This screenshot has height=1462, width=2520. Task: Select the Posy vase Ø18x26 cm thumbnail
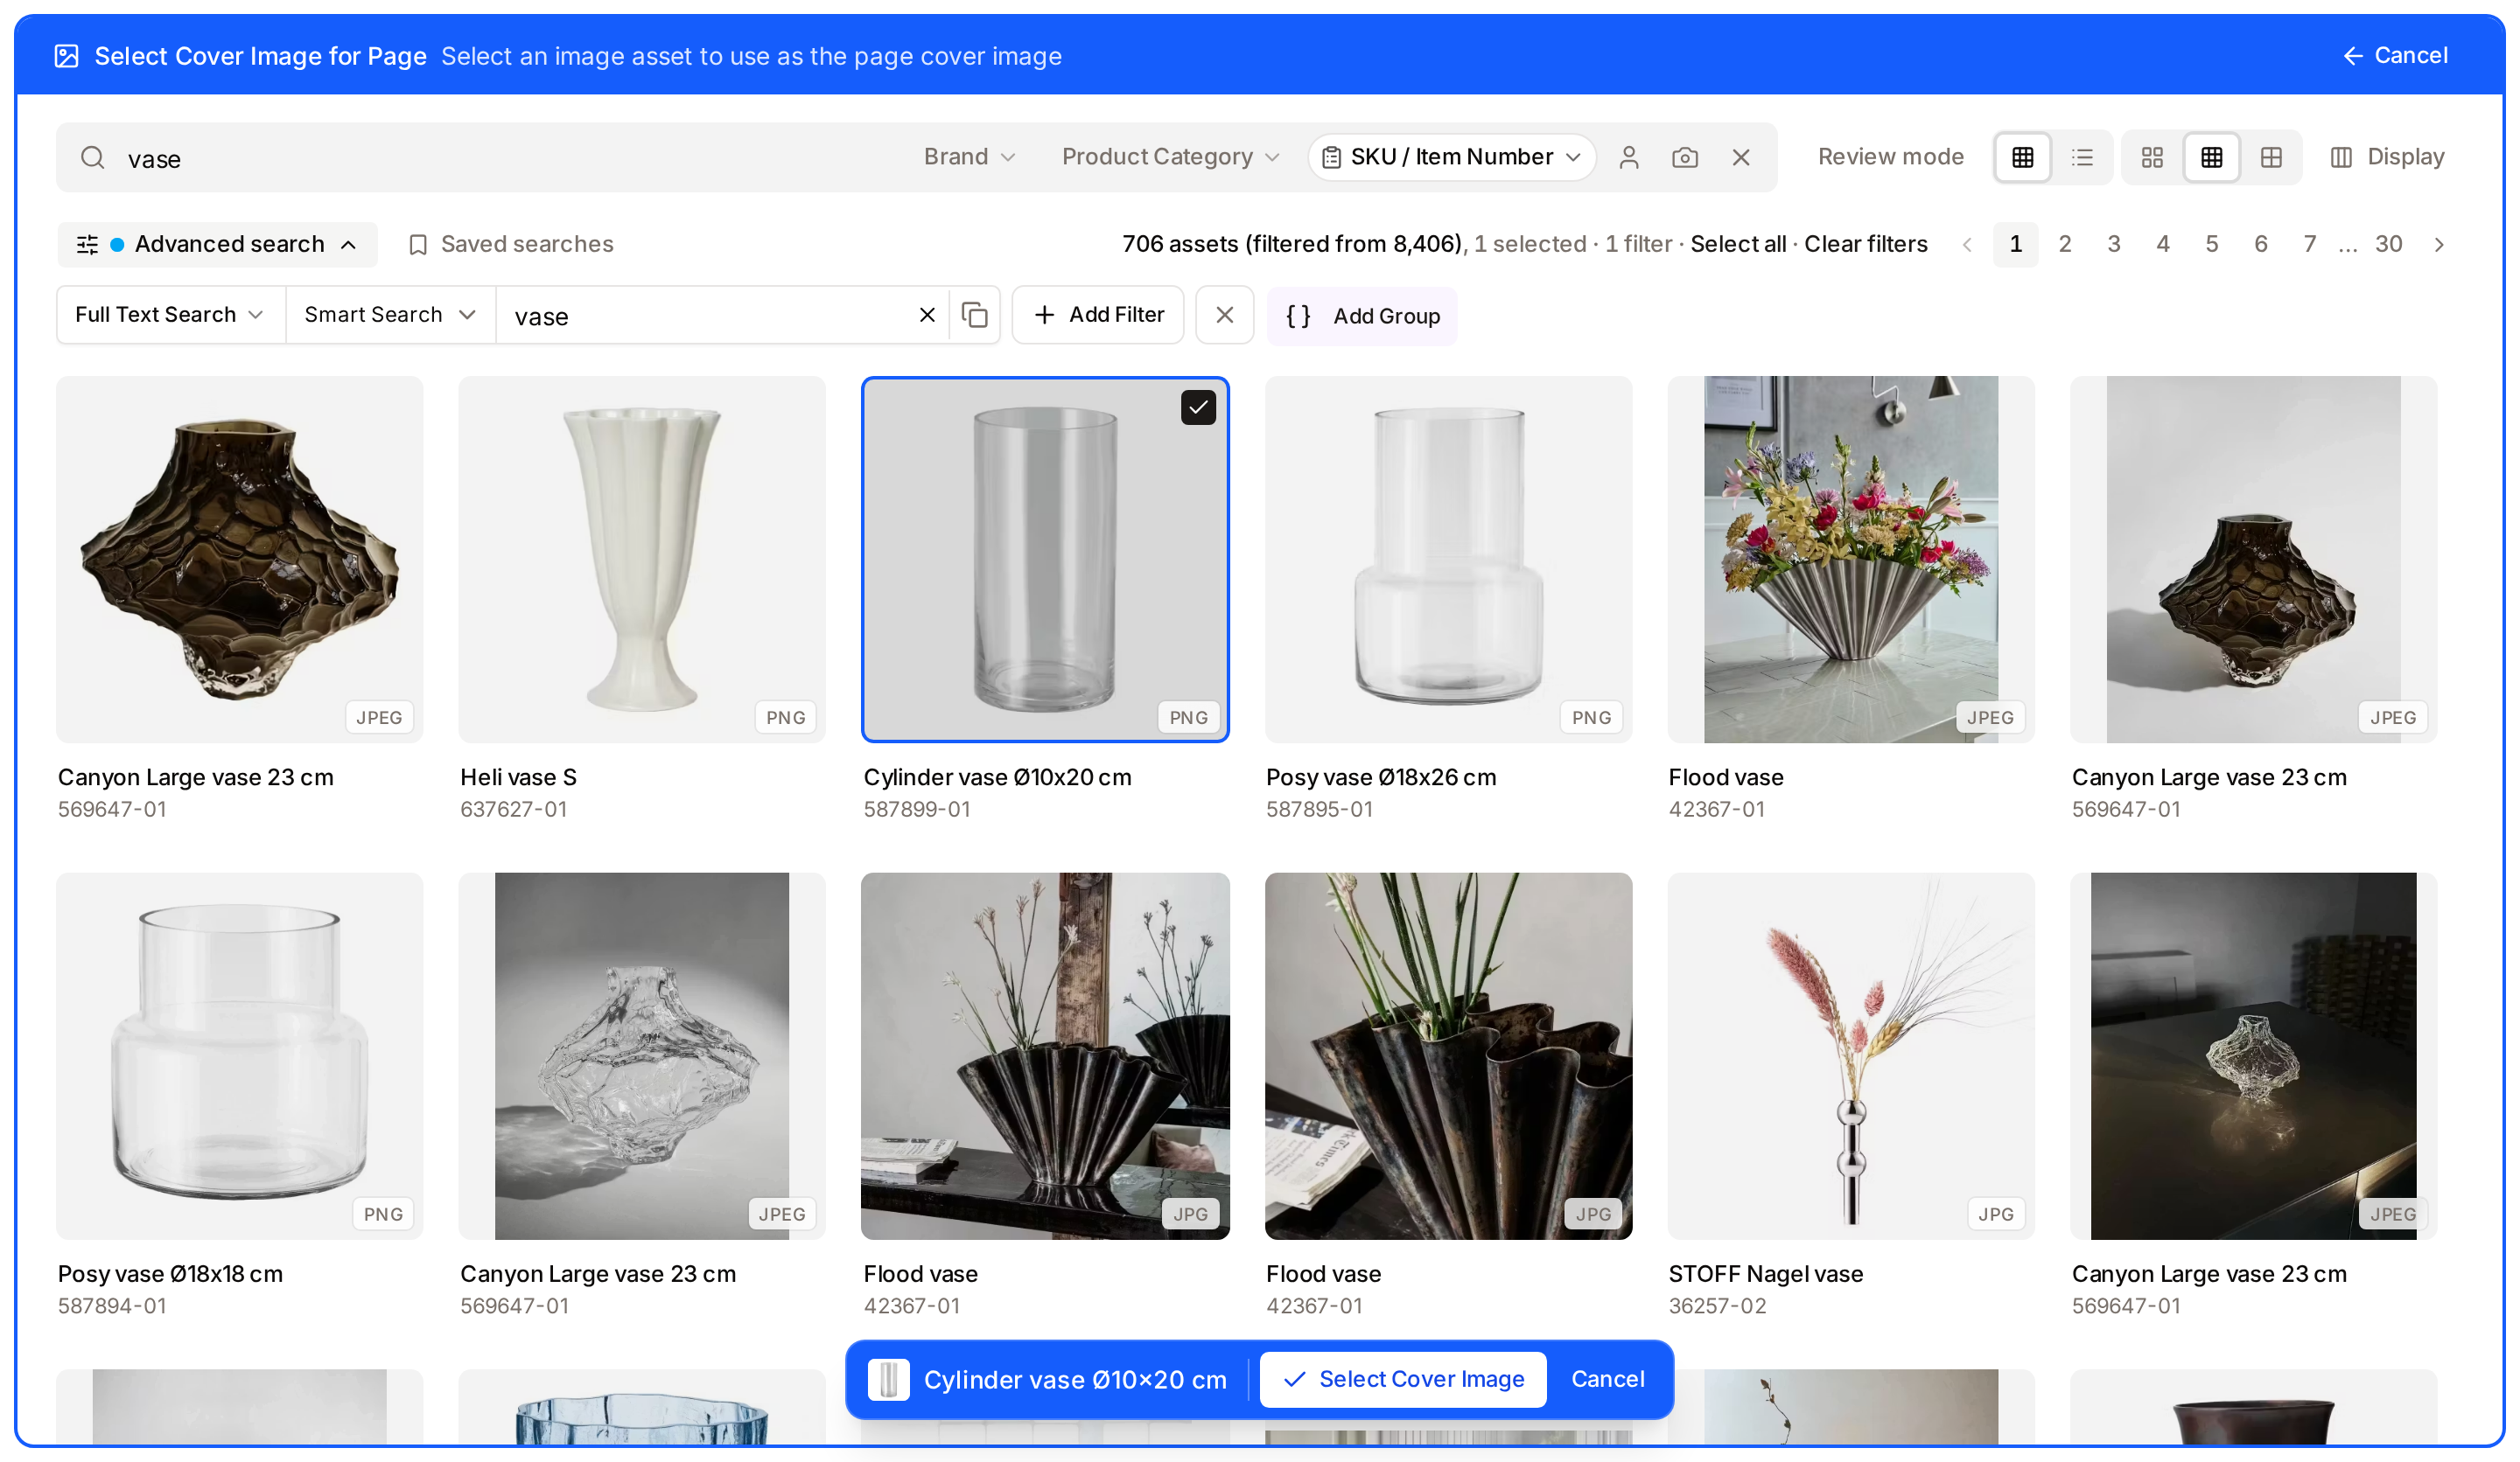(1448, 559)
